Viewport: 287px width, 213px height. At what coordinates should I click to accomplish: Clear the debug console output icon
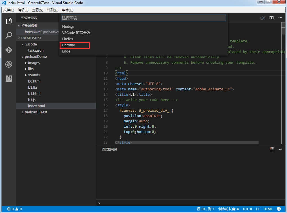(272, 149)
